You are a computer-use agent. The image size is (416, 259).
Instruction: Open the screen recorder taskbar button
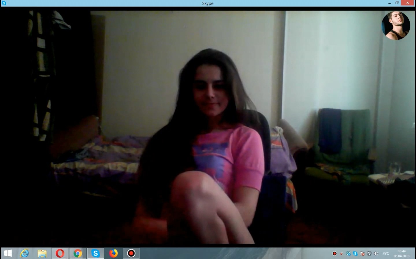point(131,254)
